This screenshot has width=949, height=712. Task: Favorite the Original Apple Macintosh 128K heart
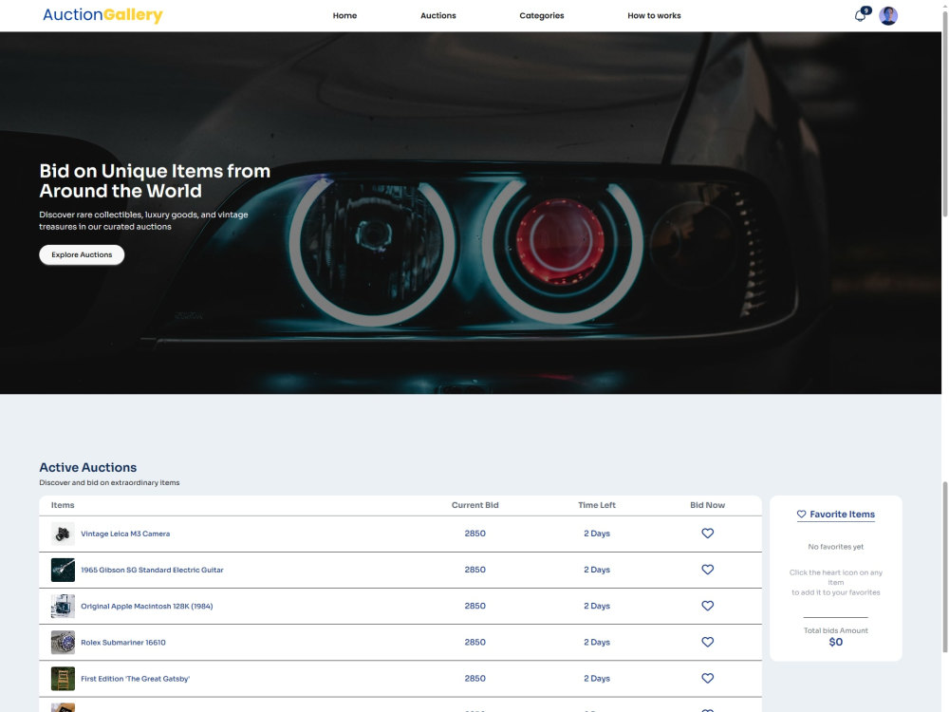(x=707, y=606)
